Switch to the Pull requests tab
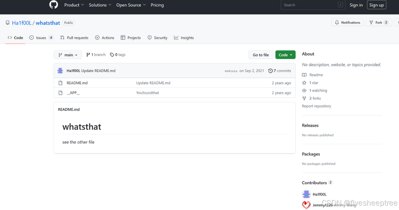399x210 pixels. click(74, 37)
